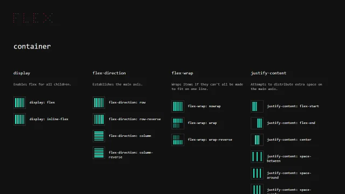
Task: Choose the flex-direction: column-reverse icon
Action: click(x=99, y=153)
